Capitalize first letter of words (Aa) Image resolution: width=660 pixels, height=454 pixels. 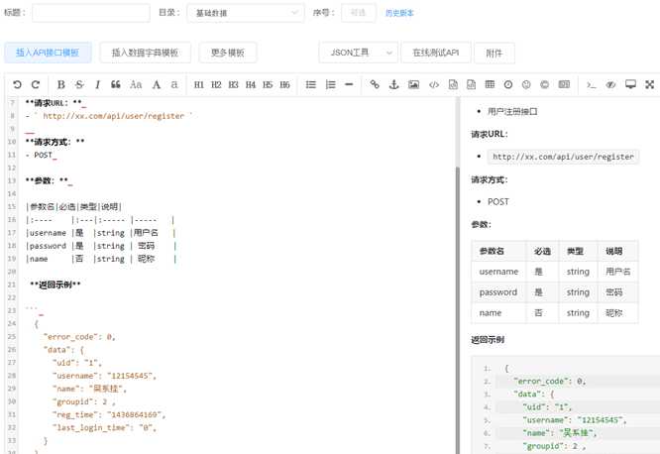136,84
